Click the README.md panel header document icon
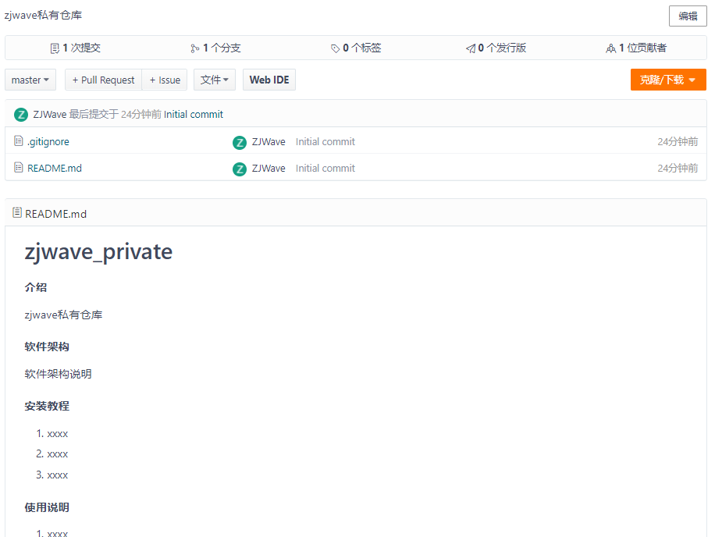 pos(17,213)
